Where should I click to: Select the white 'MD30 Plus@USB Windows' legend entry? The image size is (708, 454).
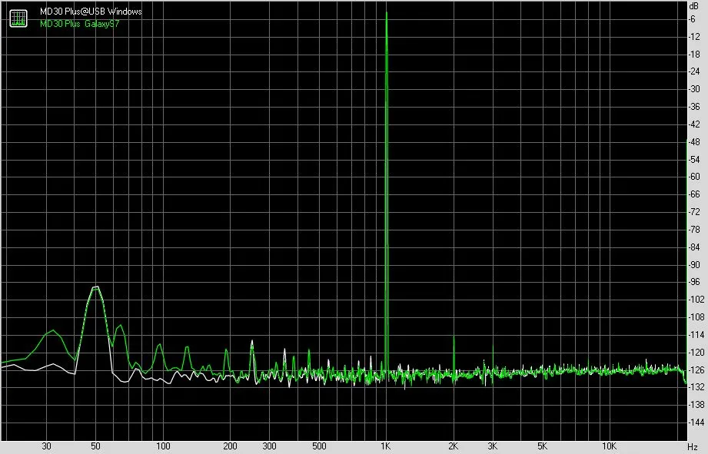91,12
